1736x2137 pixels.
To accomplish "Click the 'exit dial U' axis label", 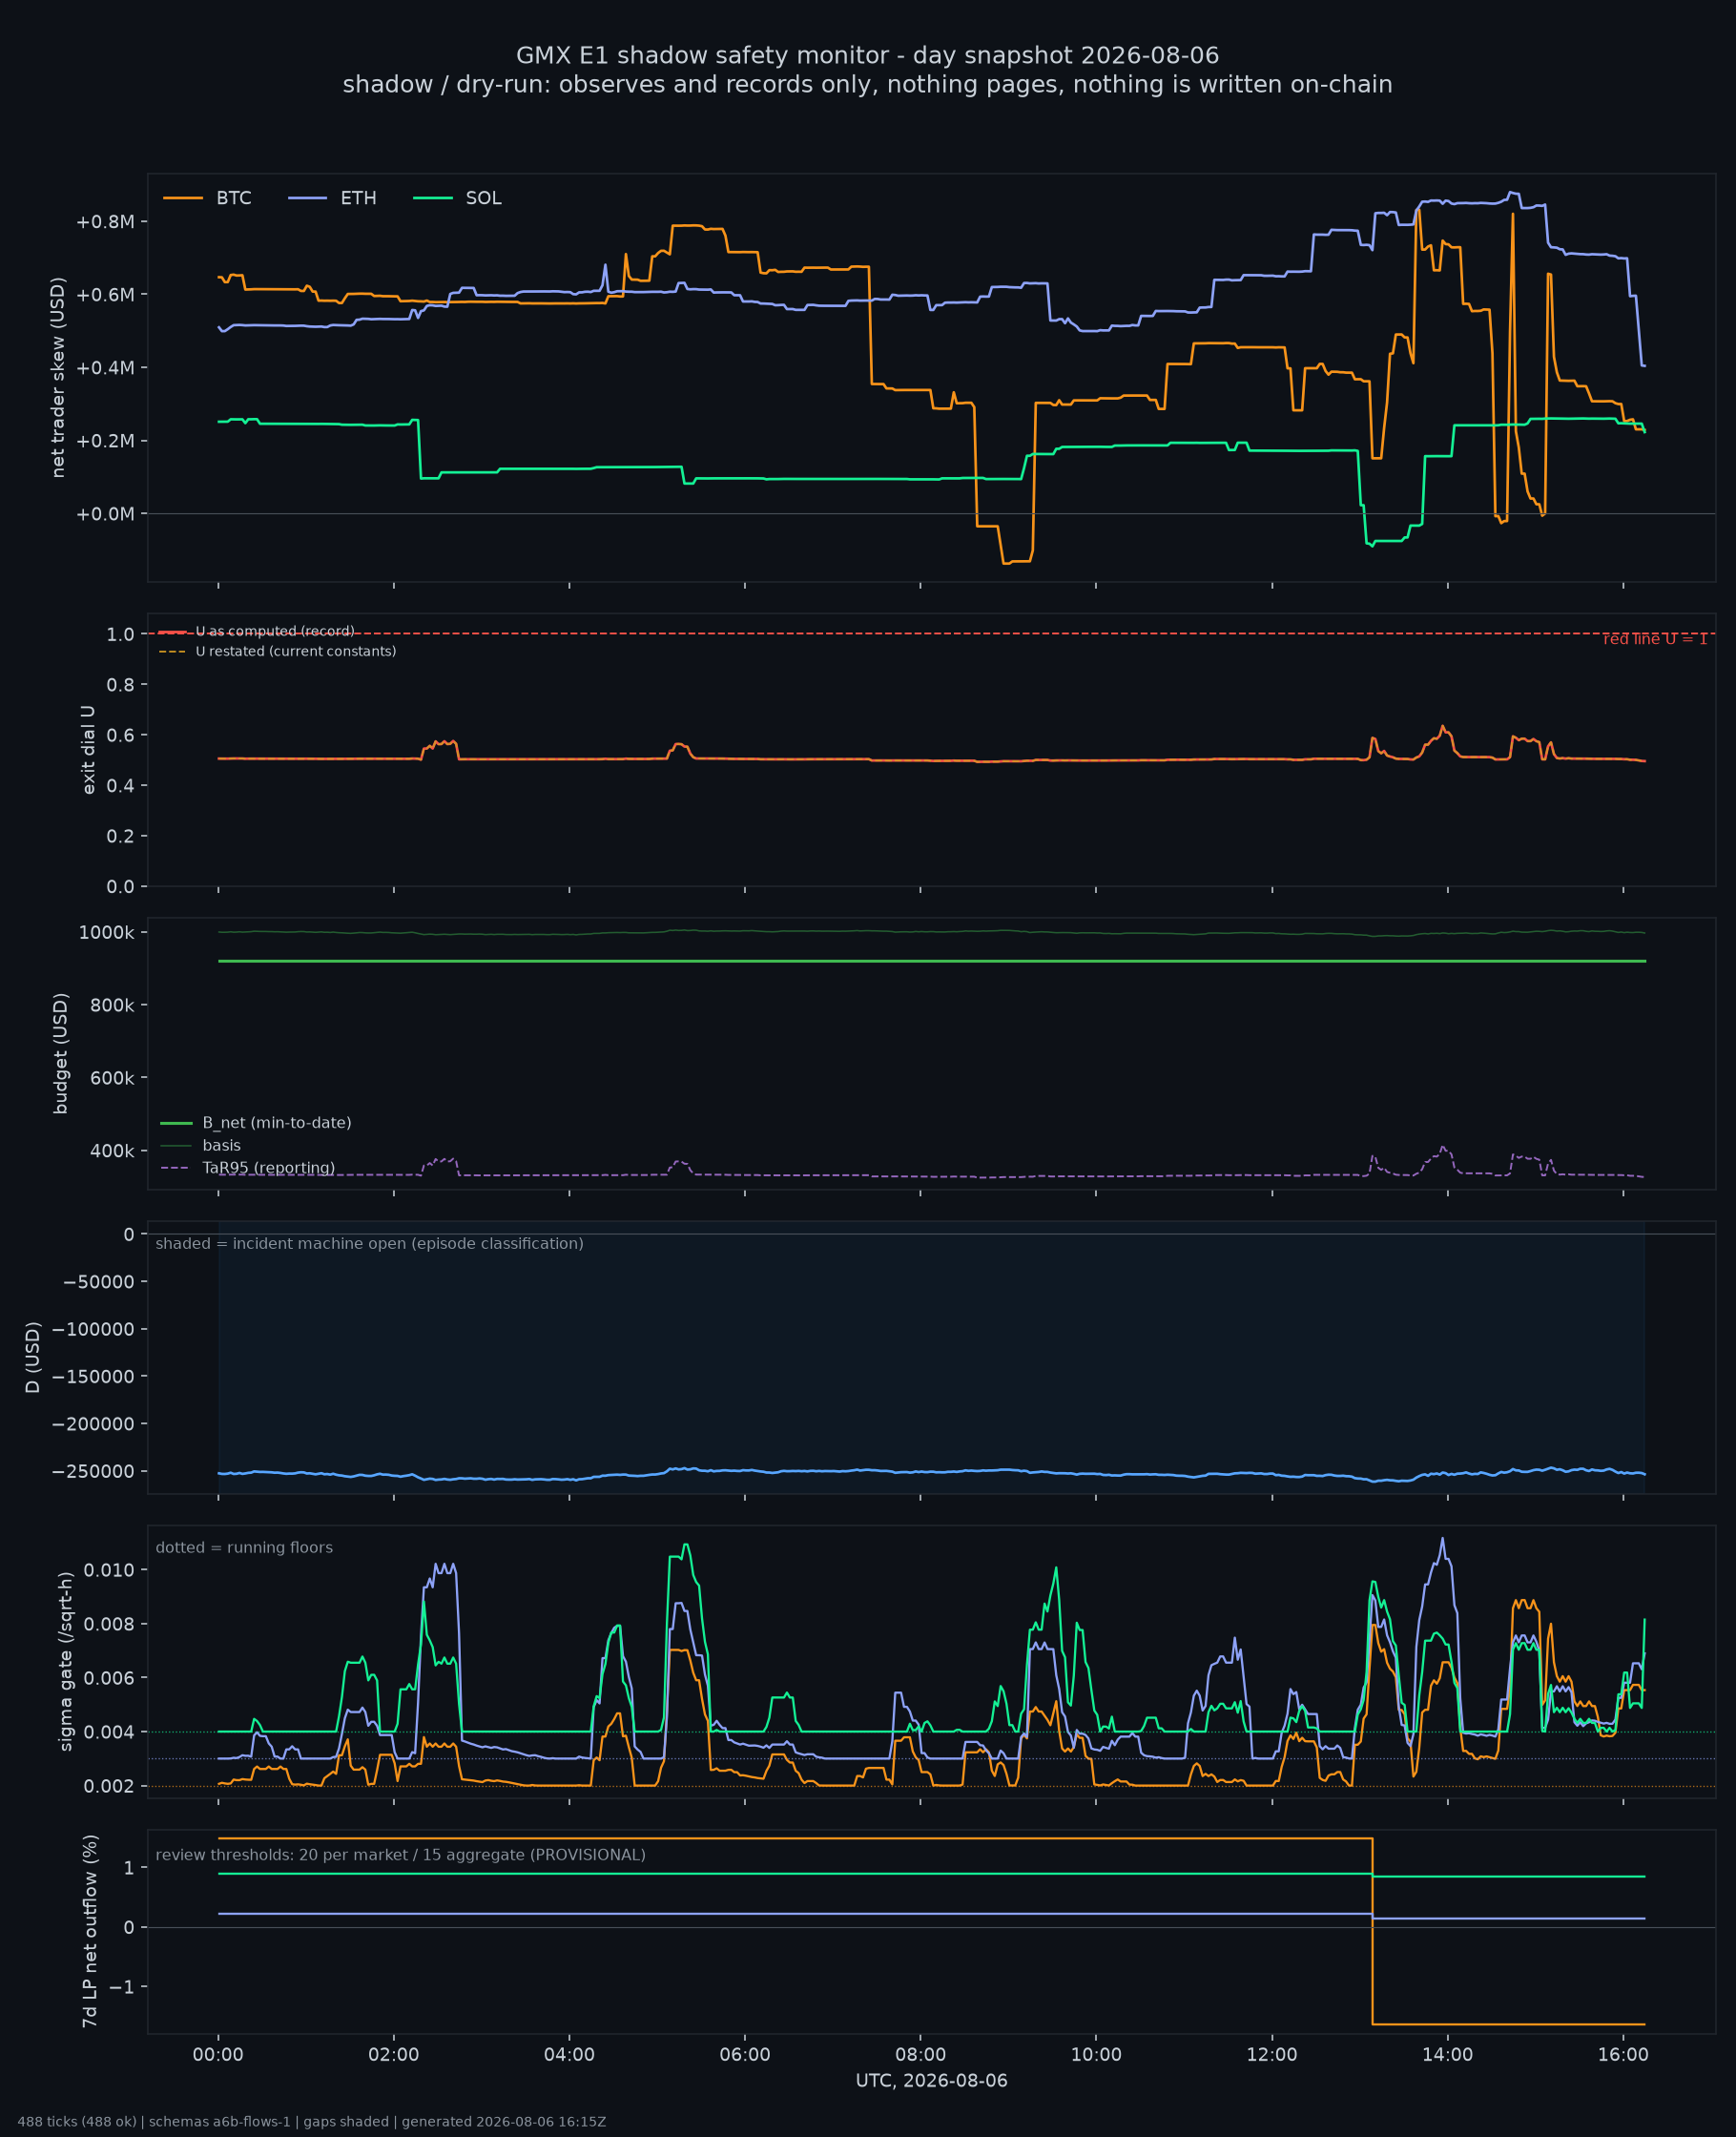I will click(x=88, y=750).
